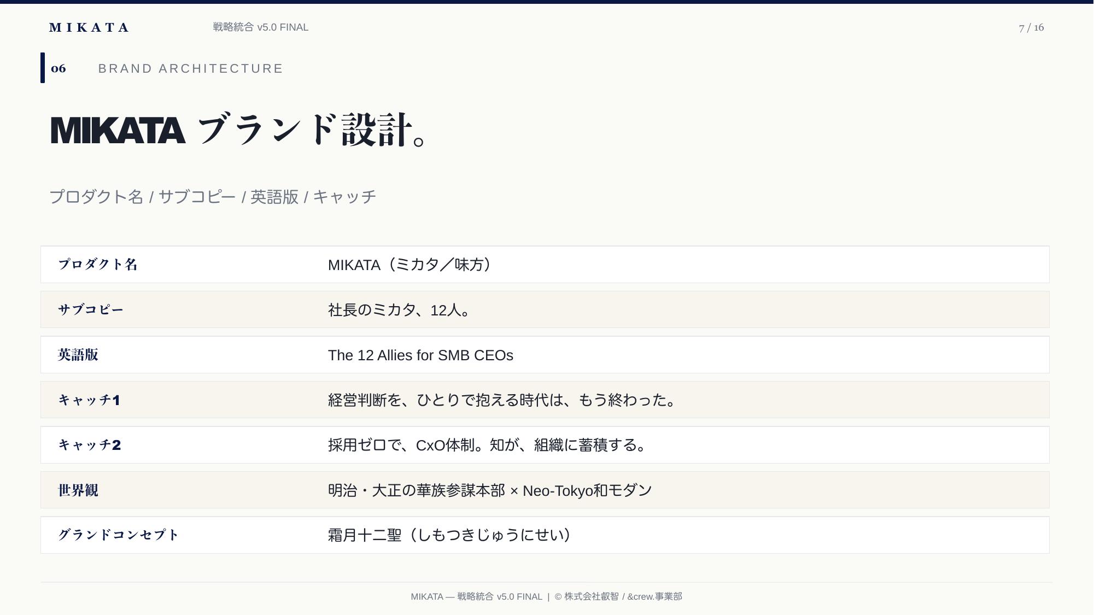
Task: Click the subtitle 'プロダクト名 / サブコピー / 英語版 / キャッチ'
Action: [x=213, y=197]
